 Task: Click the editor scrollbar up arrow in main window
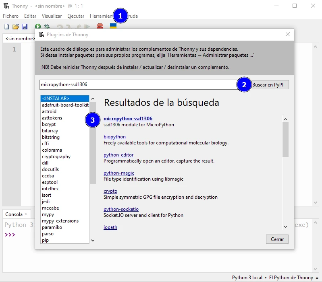[x=315, y=47]
